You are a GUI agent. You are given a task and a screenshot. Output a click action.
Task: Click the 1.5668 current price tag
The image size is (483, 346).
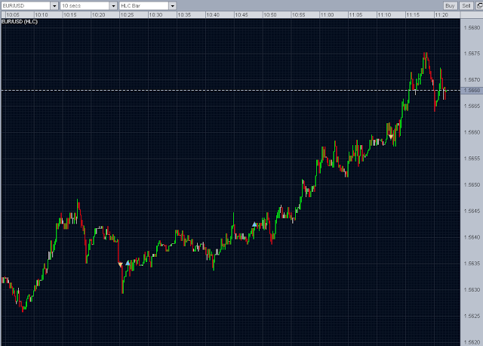[x=472, y=91]
